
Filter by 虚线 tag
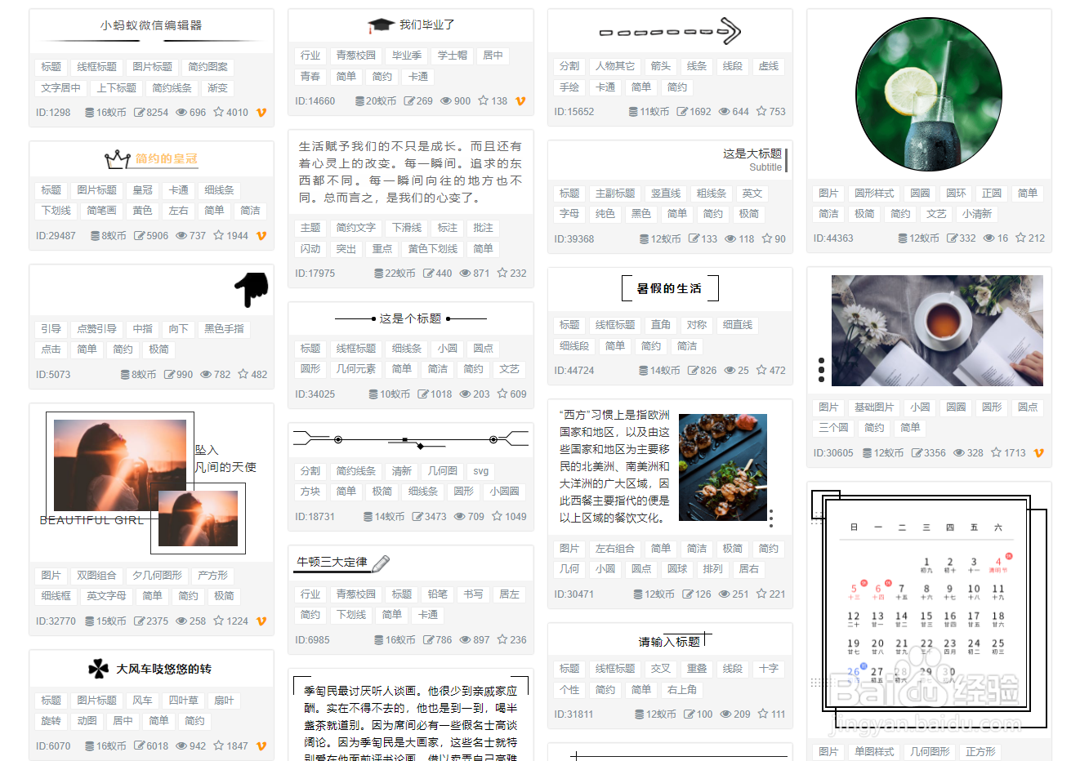point(769,66)
